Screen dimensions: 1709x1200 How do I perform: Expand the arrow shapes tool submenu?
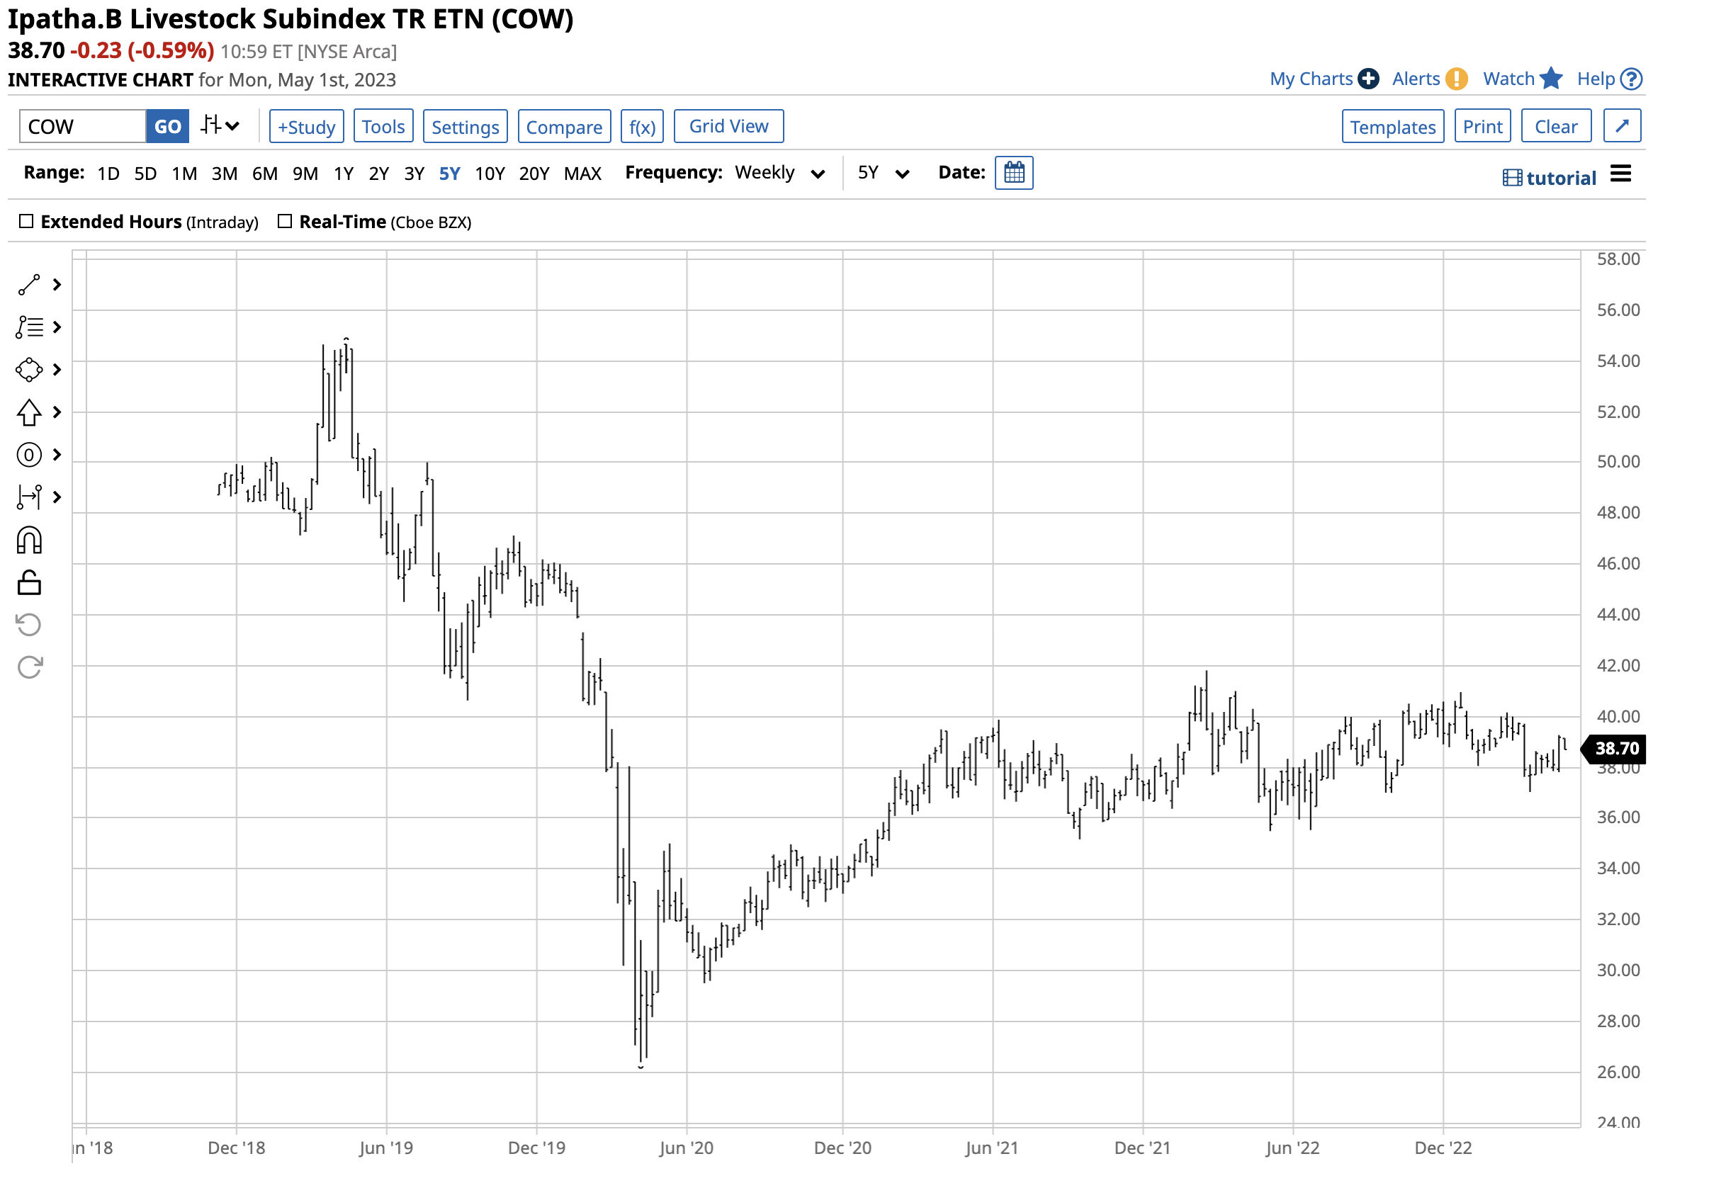(x=57, y=412)
